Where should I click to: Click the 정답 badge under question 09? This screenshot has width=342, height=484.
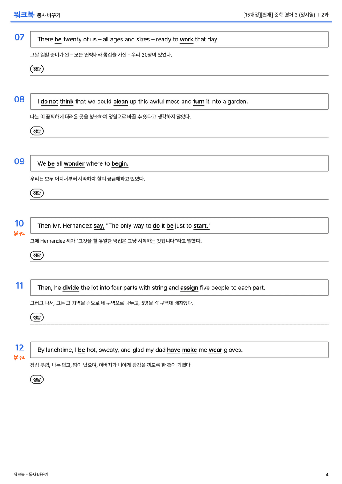coord(37,193)
